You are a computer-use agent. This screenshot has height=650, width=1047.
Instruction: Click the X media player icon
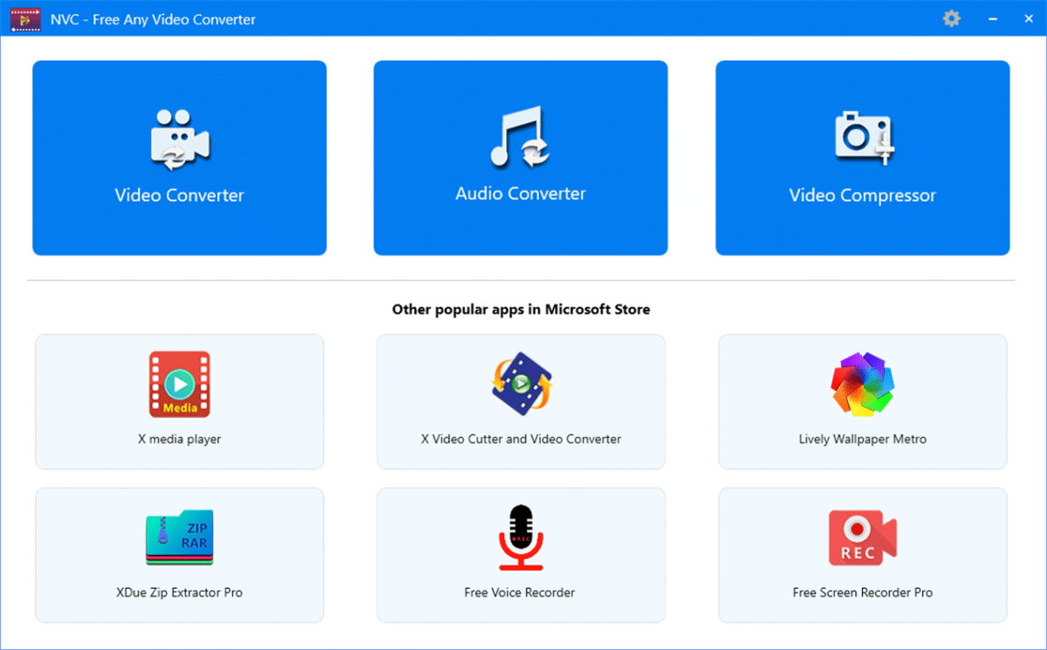[179, 384]
